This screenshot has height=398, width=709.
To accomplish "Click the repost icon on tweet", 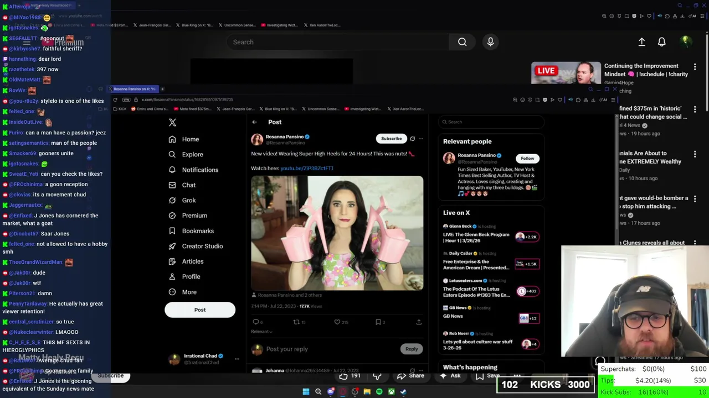I will (296, 322).
